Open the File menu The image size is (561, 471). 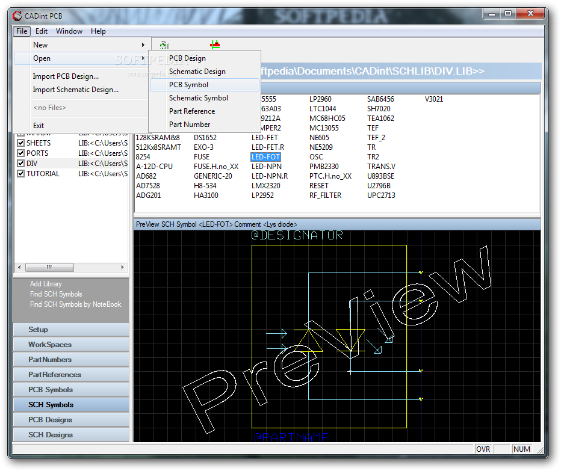click(x=22, y=31)
